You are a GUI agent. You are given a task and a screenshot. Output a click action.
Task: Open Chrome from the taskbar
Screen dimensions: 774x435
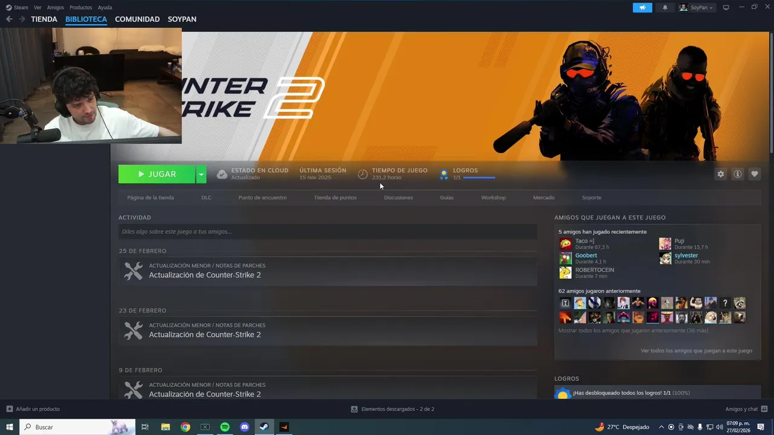click(x=185, y=427)
